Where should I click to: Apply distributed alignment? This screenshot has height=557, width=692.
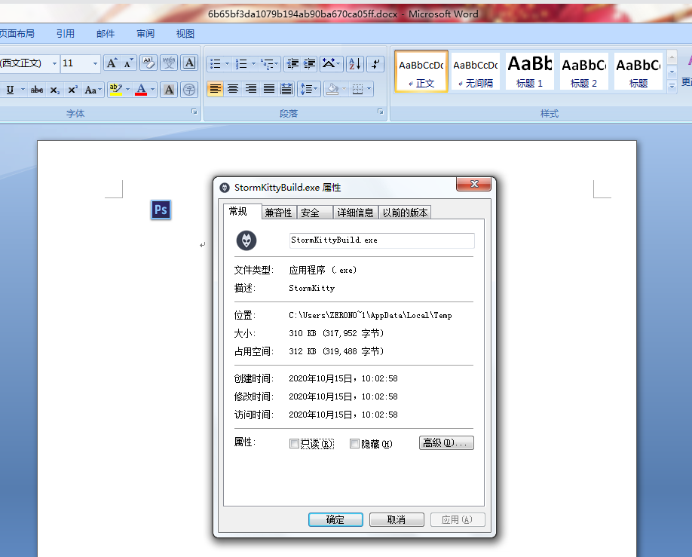coord(286,89)
